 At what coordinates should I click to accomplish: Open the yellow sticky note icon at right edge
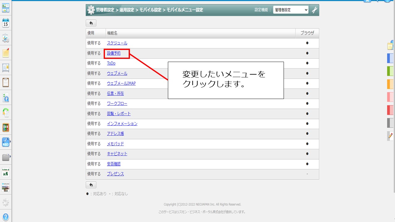coord(391,46)
